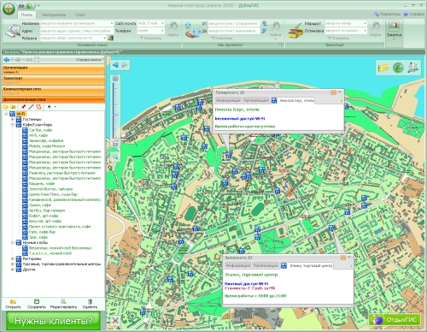
Task: Click Сохранить button below the layer tree
Action: [x=37, y=304]
